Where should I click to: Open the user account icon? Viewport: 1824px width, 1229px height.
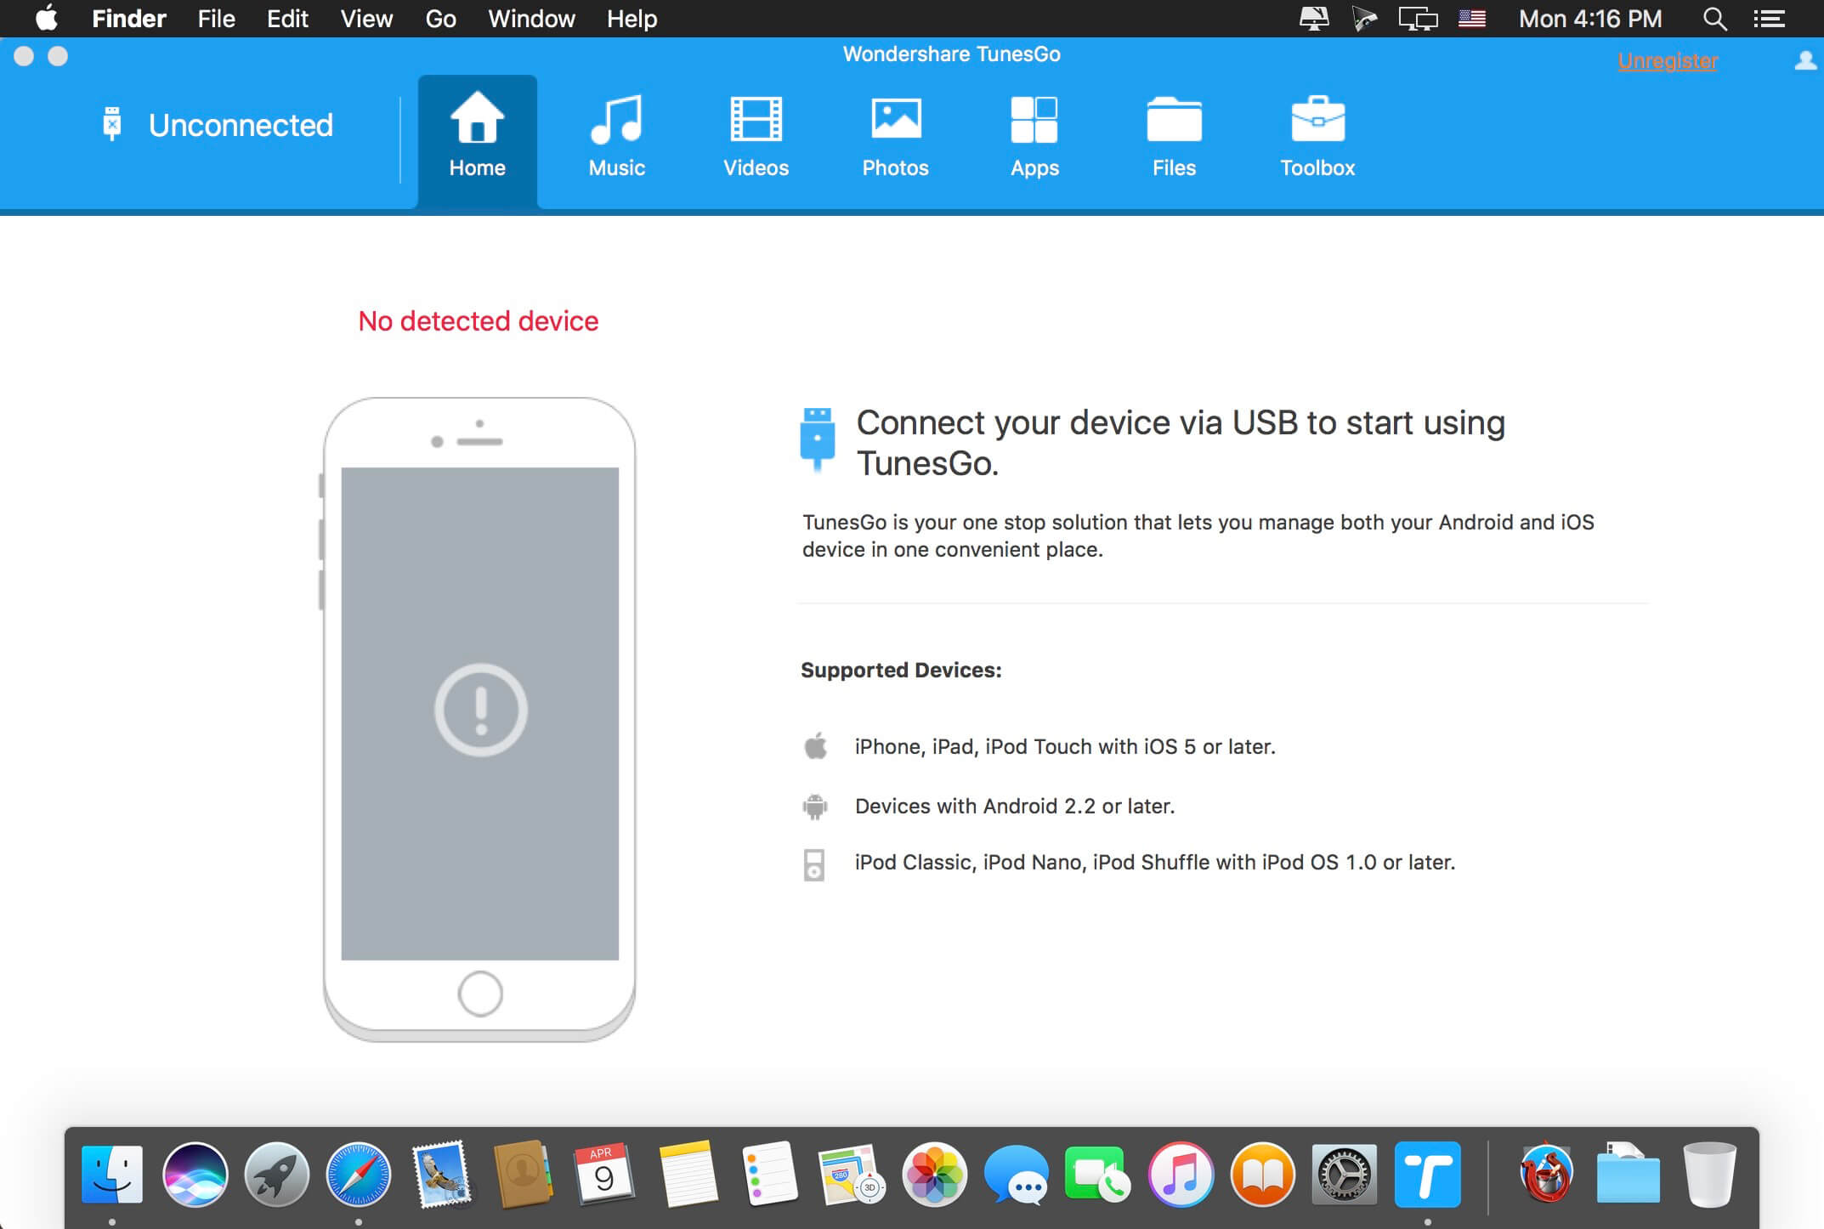pyautogui.click(x=1805, y=60)
